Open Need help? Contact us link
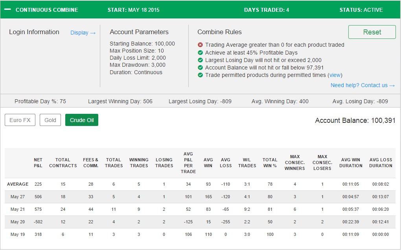Image resolution: width=401 pixels, height=250 pixels. point(362,85)
